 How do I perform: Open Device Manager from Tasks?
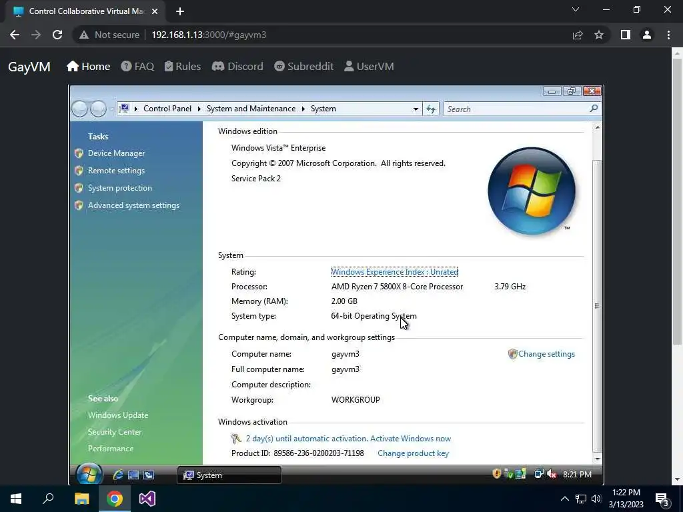coord(116,153)
